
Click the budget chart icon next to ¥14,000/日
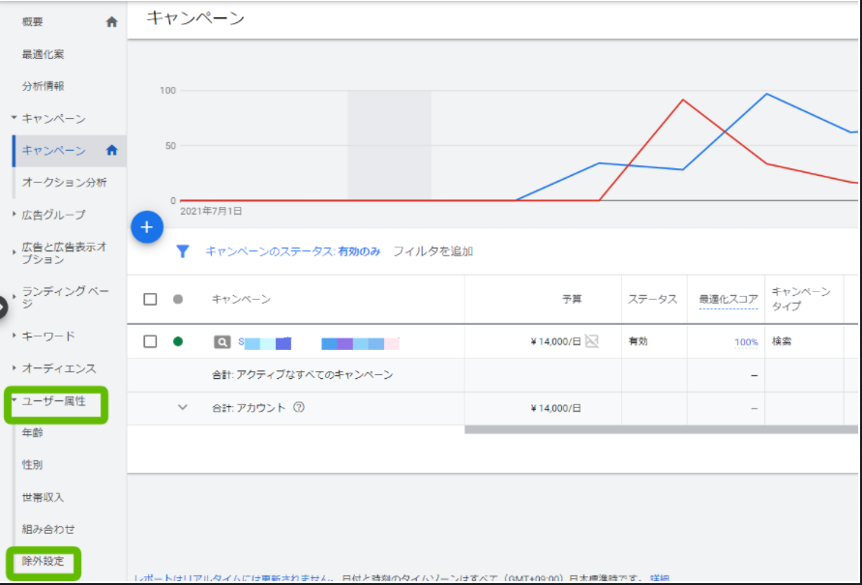point(591,341)
